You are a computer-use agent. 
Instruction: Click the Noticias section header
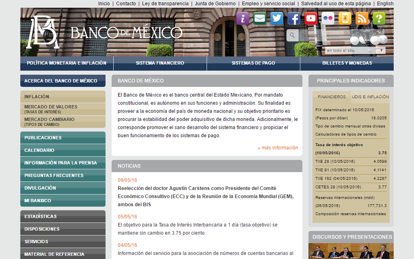point(207,166)
